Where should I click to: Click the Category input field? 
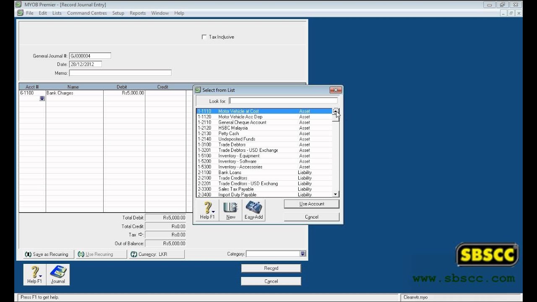[x=273, y=254]
